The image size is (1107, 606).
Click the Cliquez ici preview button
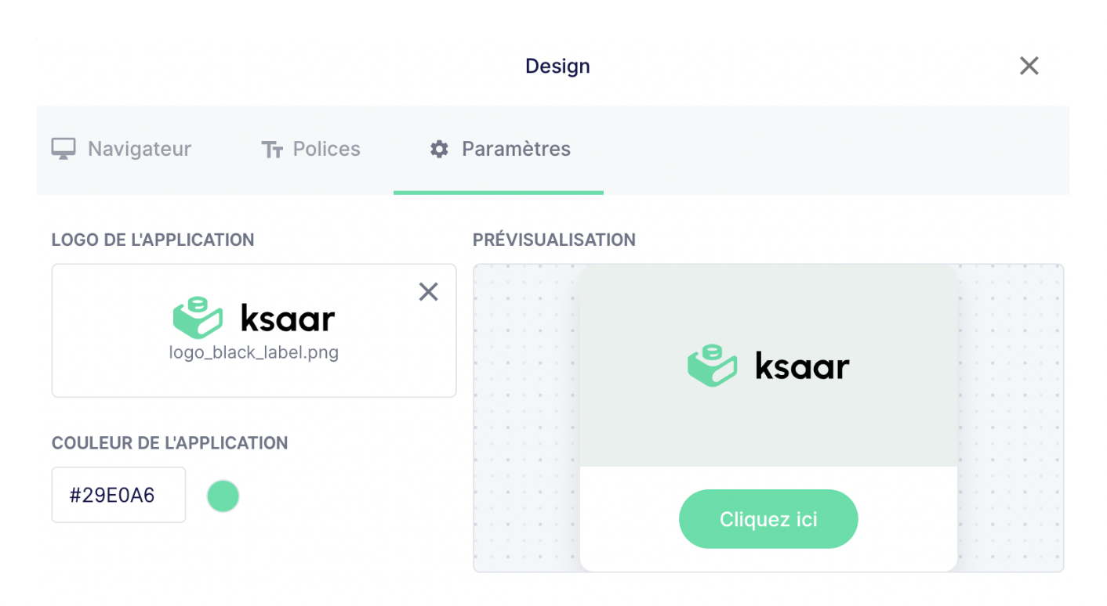click(x=768, y=519)
